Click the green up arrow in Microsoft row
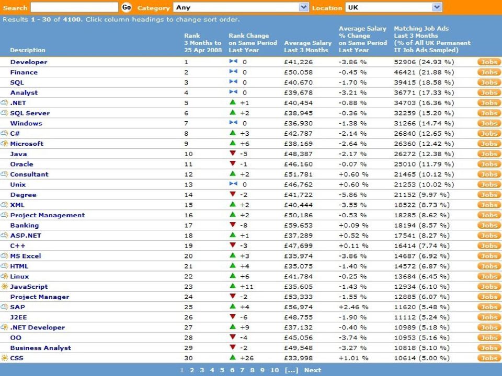 pyautogui.click(x=233, y=143)
